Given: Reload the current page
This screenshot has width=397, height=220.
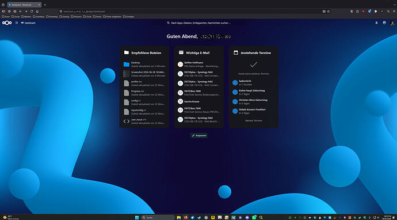Looking at the screenshot, I should click(x=32, y=12).
